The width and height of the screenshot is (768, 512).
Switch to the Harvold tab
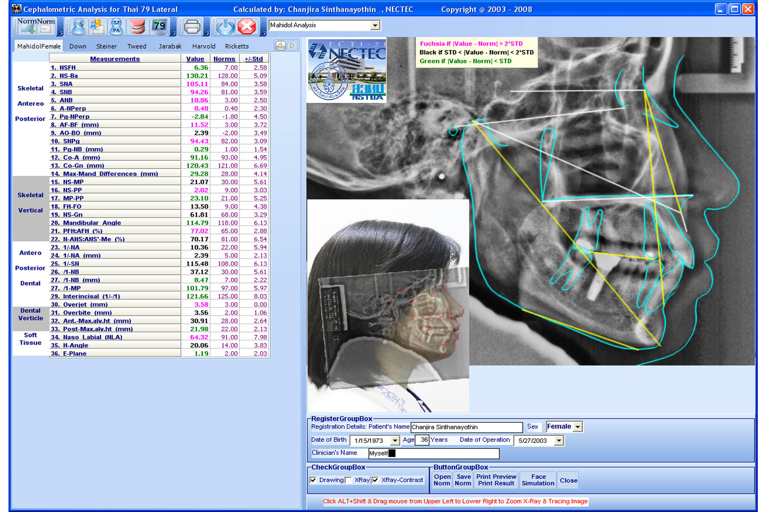[204, 46]
